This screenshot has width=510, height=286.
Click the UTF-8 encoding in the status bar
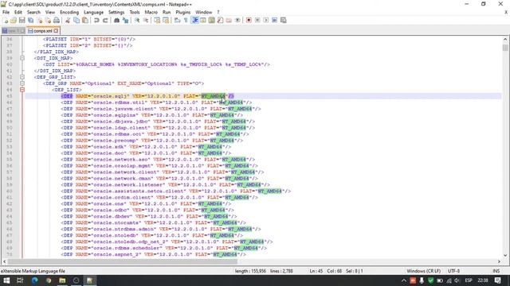coord(453,271)
